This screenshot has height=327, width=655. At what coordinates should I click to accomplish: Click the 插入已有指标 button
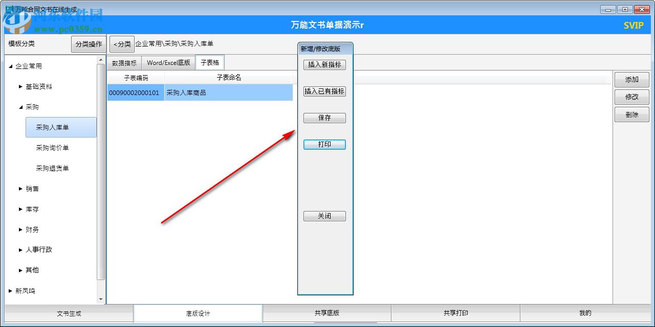(324, 91)
